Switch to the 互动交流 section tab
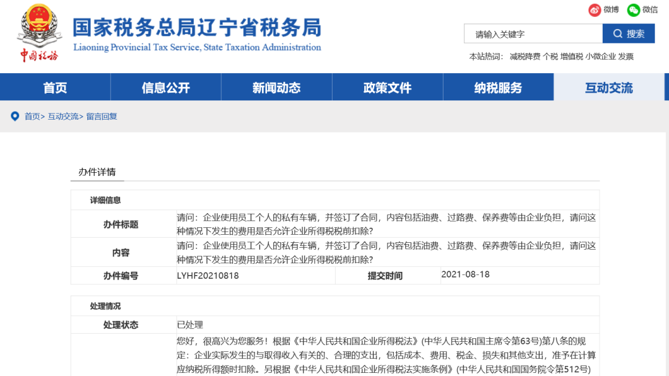Viewport: 669px width, 376px height. coord(610,87)
